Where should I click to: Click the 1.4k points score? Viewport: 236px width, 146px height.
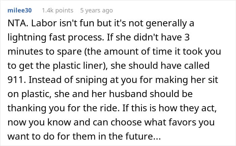[x=57, y=10]
